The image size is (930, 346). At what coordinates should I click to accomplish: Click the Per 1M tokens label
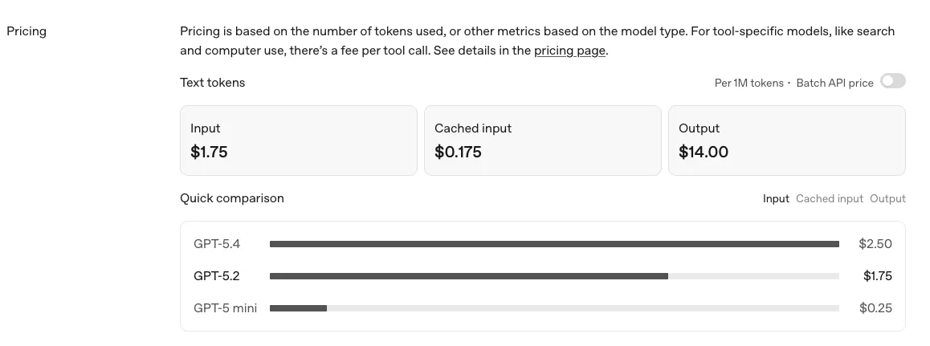point(748,83)
